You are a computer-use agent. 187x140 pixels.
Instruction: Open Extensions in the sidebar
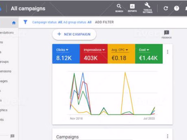(x=6, y=71)
